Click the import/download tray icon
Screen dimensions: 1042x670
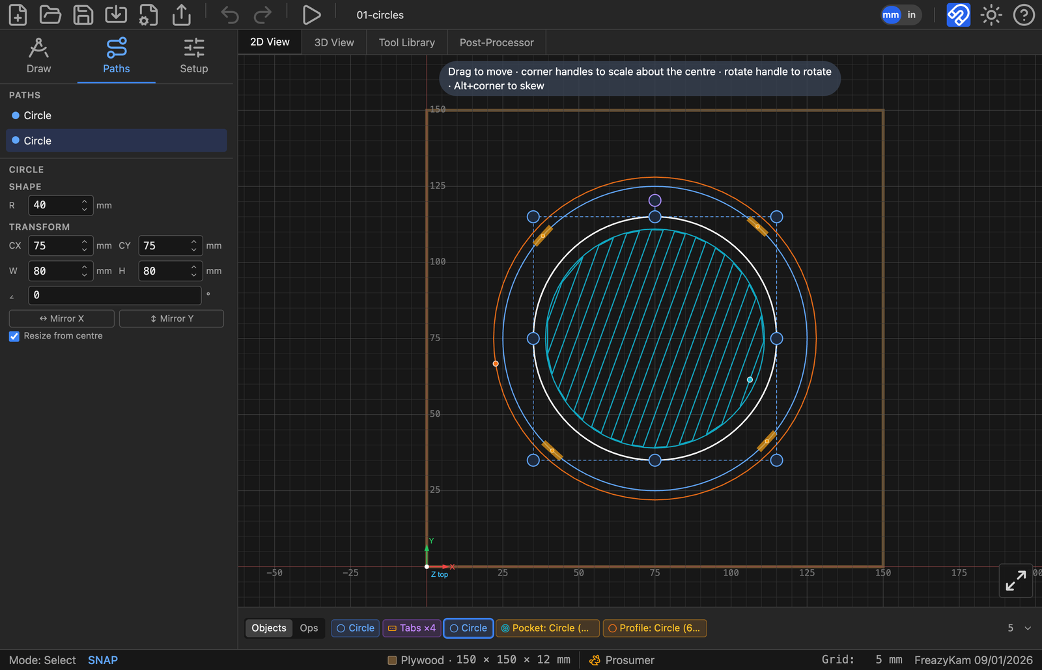[116, 14]
